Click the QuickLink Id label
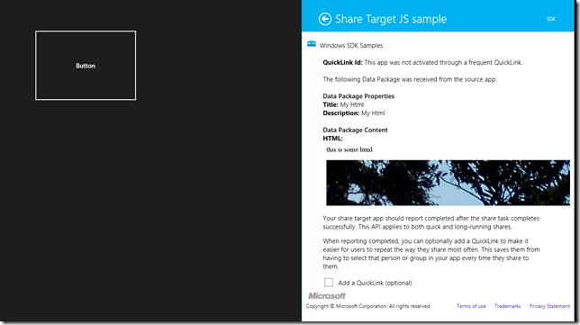 (342, 62)
